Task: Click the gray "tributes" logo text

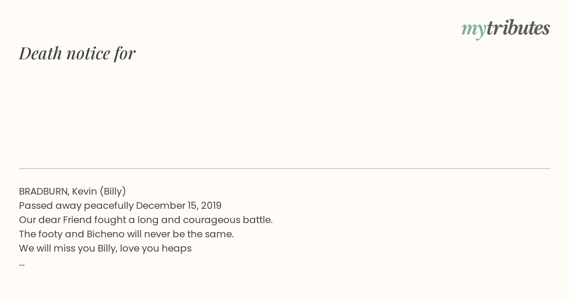Action: [518, 28]
